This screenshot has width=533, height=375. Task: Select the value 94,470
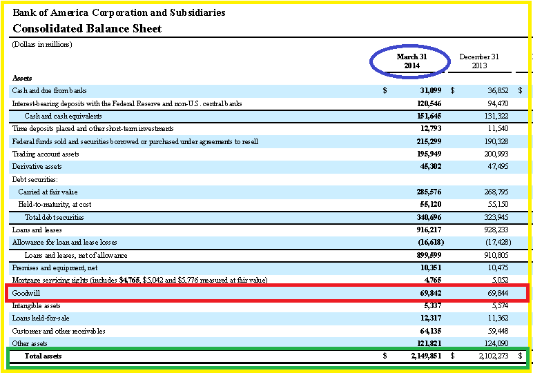498,103
